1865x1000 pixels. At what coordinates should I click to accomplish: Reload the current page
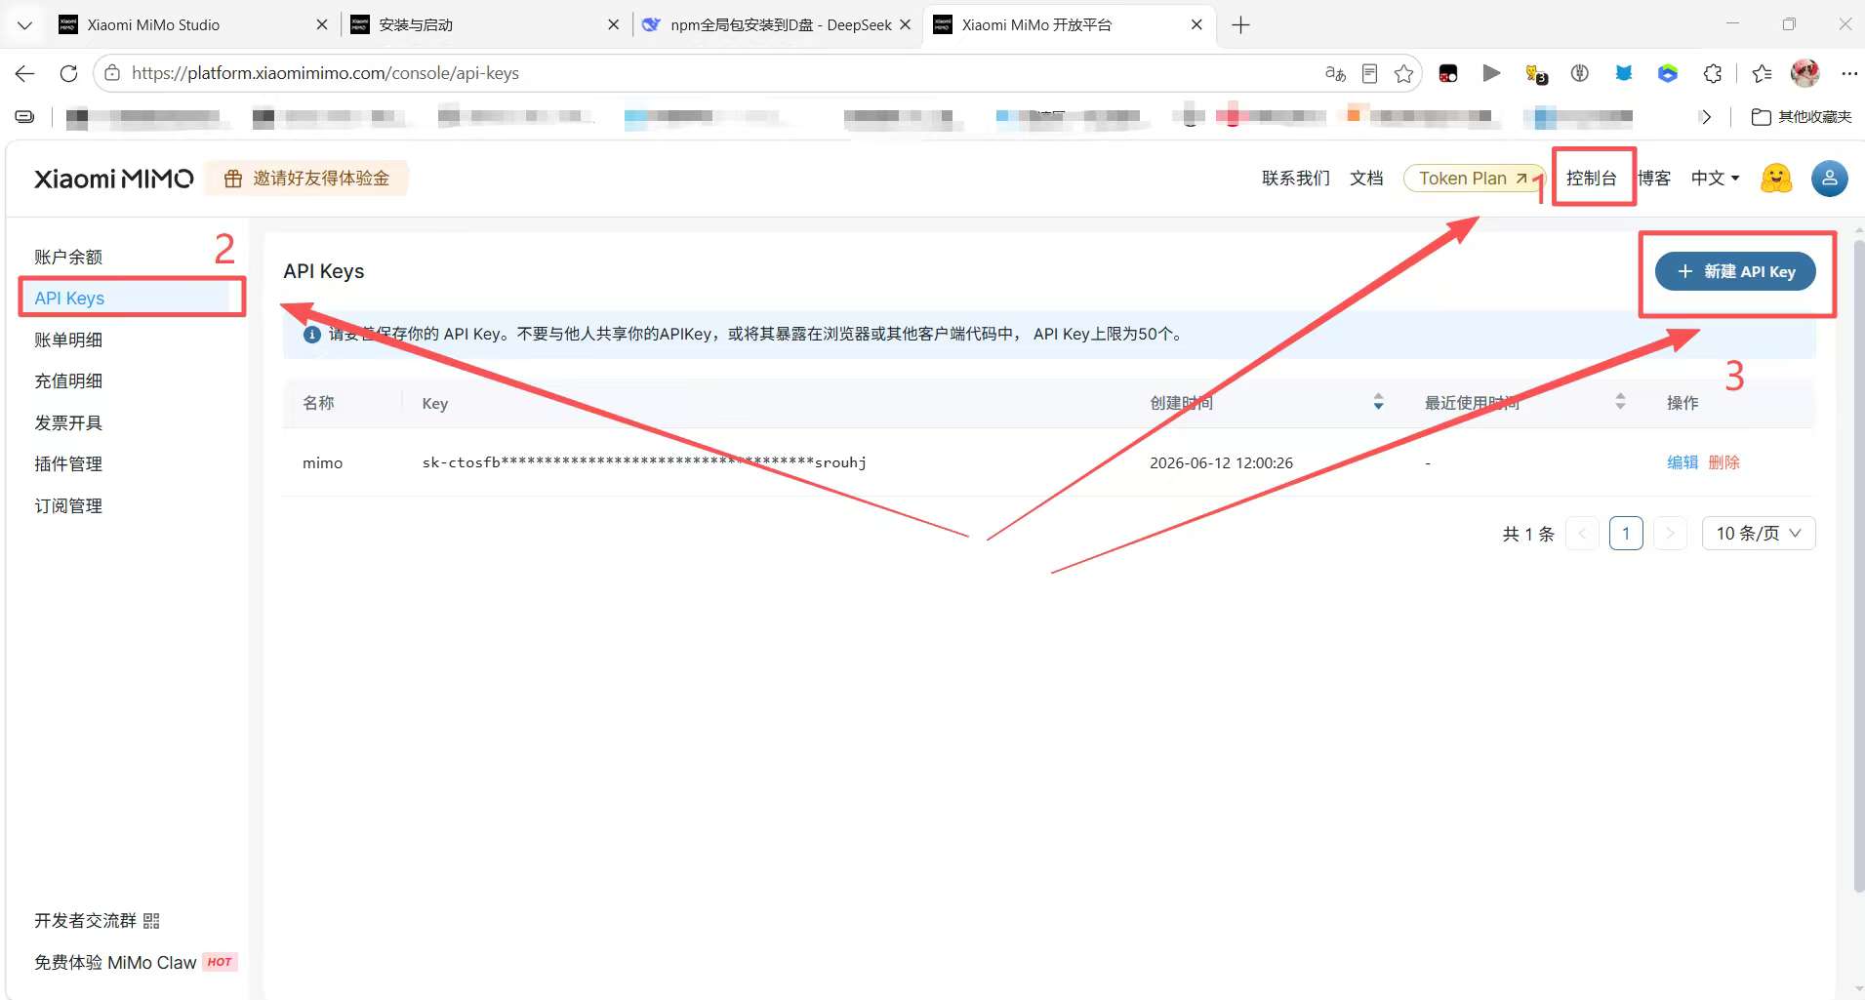tap(68, 73)
